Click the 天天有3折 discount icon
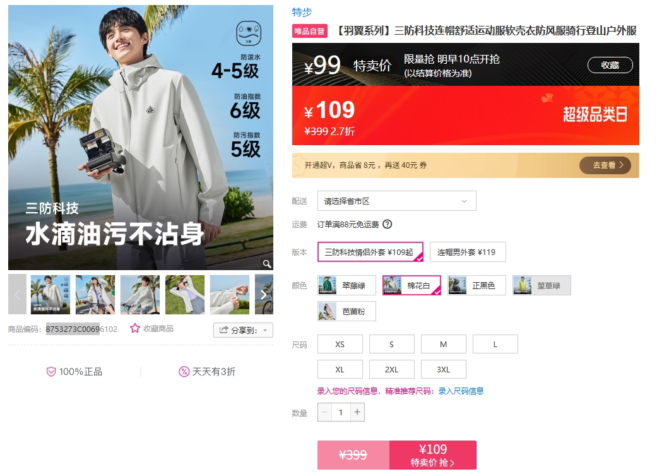 [x=184, y=372]
